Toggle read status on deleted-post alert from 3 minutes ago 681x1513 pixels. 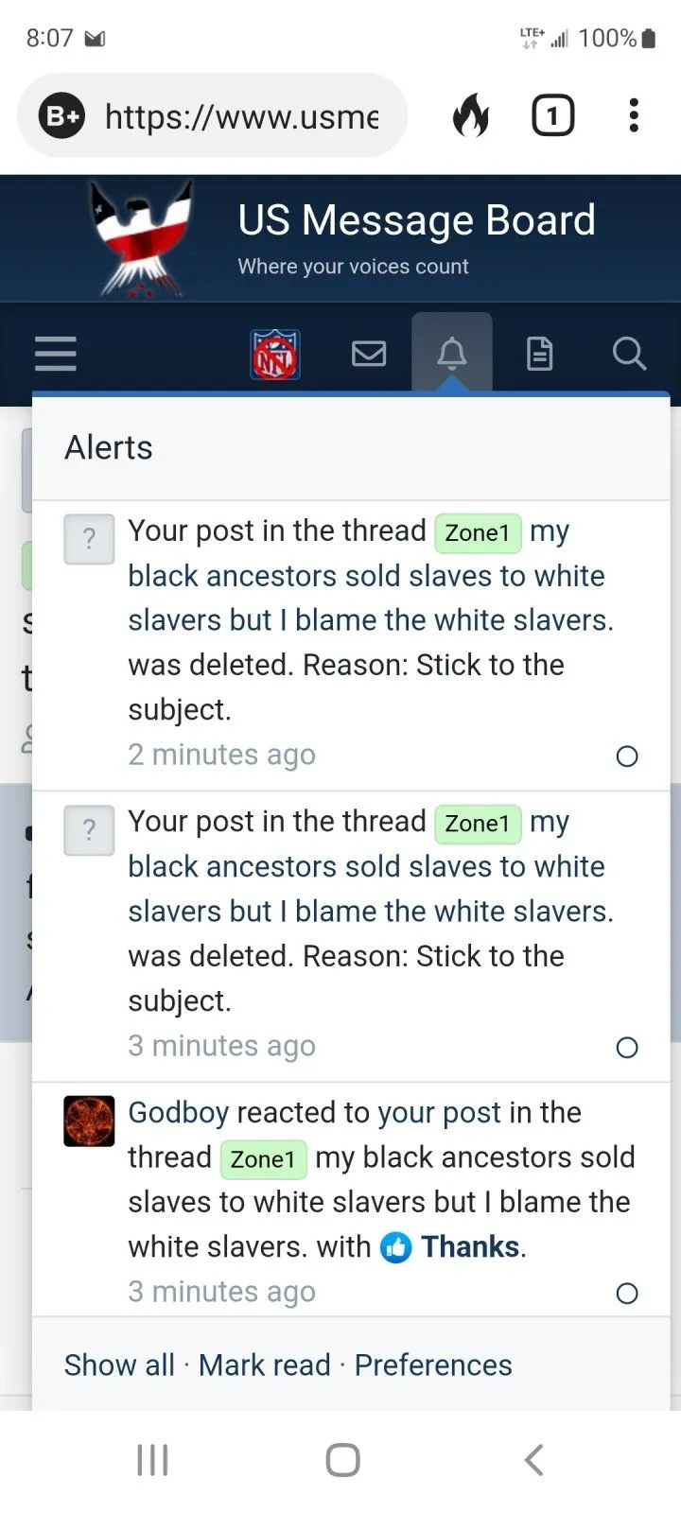(x=627, y=1047)
